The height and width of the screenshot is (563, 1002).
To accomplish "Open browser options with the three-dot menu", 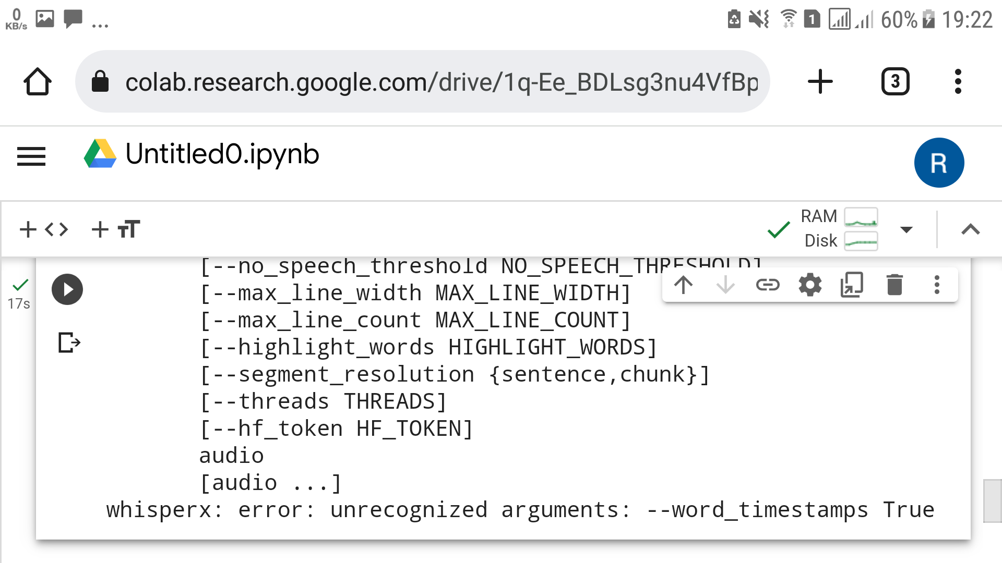I will click(958, 81).
